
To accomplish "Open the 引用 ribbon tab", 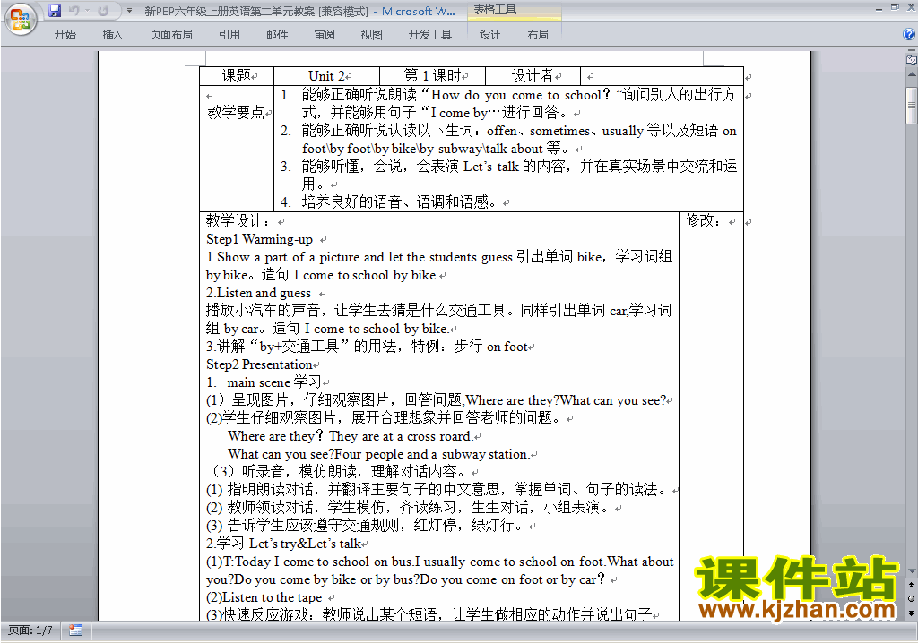I will [x=229, y=35].
